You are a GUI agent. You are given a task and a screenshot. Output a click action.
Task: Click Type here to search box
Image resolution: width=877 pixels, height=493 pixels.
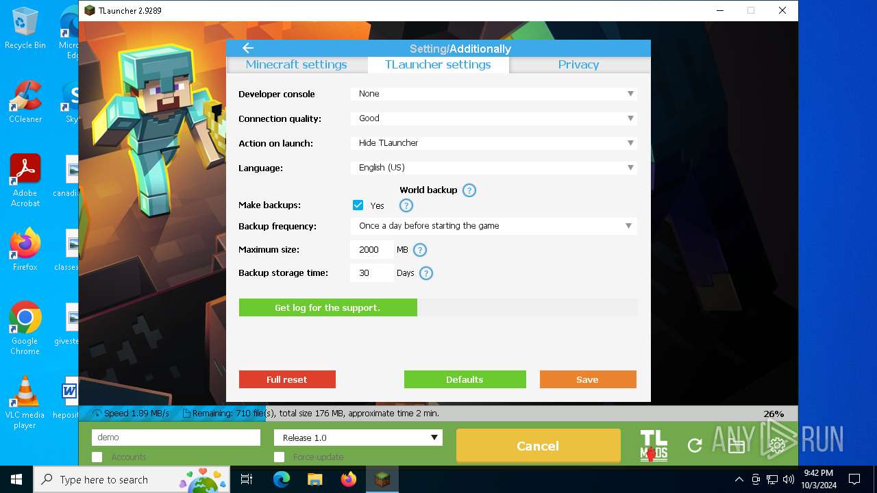coord(132,479)
